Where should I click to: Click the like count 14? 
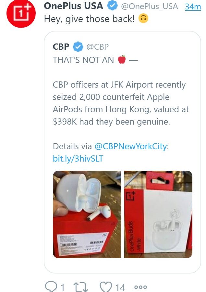(120, 287)
